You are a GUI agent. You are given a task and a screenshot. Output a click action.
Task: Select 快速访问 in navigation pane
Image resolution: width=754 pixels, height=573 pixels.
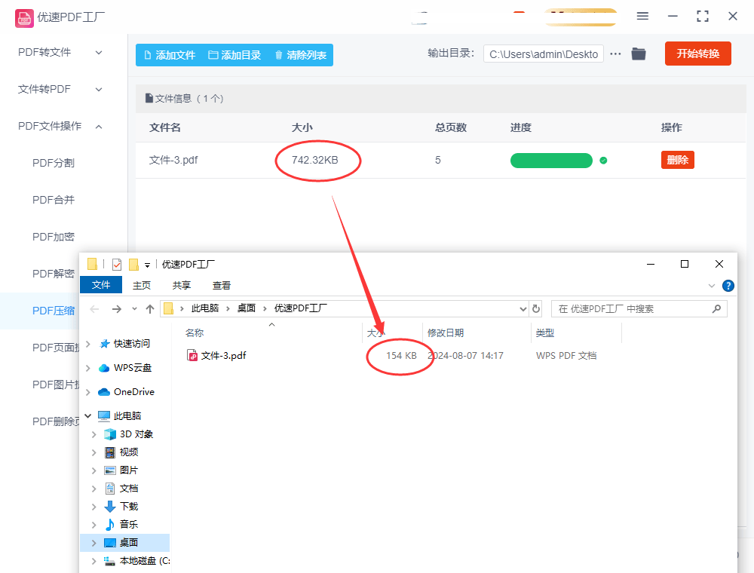[131, 344]
